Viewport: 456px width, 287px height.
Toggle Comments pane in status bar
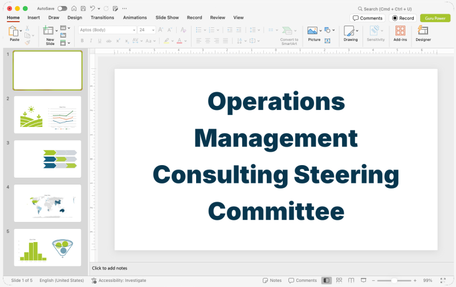point(303,280)
